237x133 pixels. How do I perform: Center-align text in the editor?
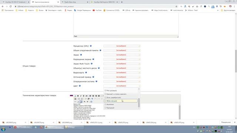[93, 96]
